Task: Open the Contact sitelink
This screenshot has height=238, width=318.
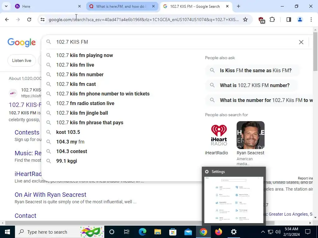Action: (25, 216)
